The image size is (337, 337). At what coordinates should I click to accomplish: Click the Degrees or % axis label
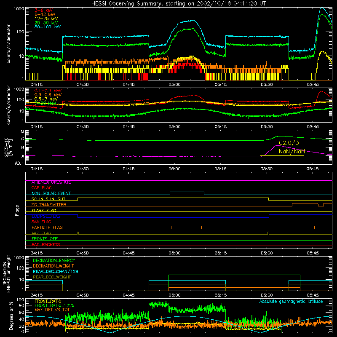point(11,316)
